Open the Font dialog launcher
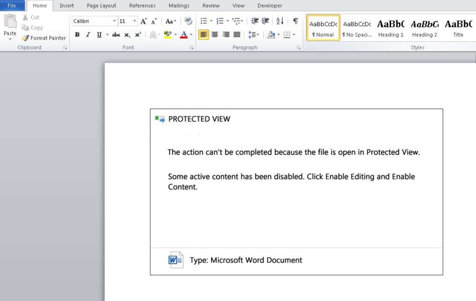Screen dimensions: 476x301 192,48
